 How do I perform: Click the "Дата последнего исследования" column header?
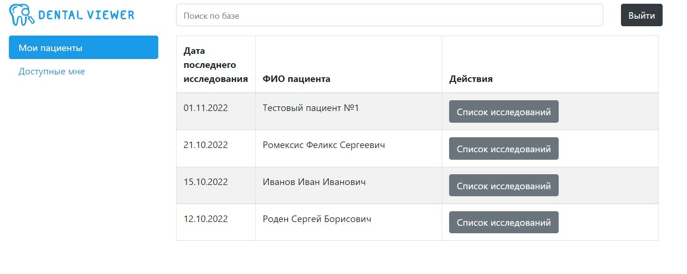tap(215, 65)
